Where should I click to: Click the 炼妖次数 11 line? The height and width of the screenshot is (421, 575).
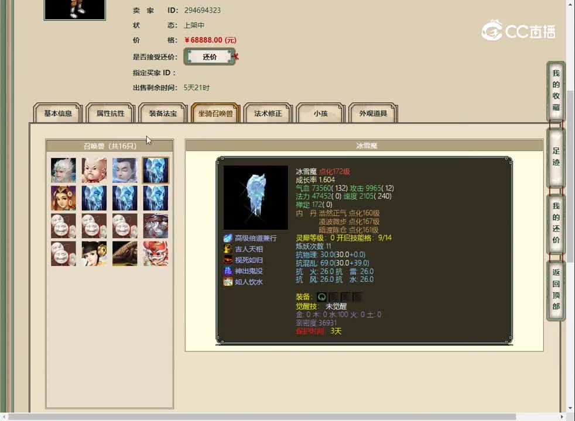click(313, 246)
